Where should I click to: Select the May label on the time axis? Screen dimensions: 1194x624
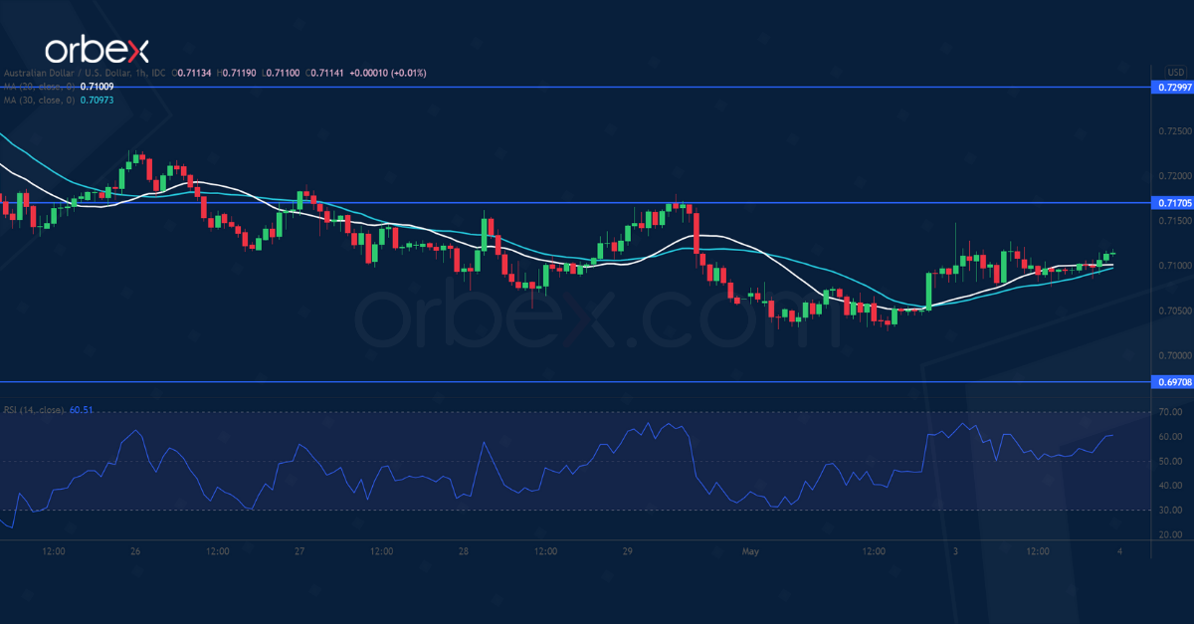pyautogui.click(x=749, y=551)
